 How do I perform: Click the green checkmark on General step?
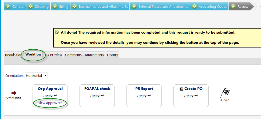pyautogui.click(x=8, y=7)
